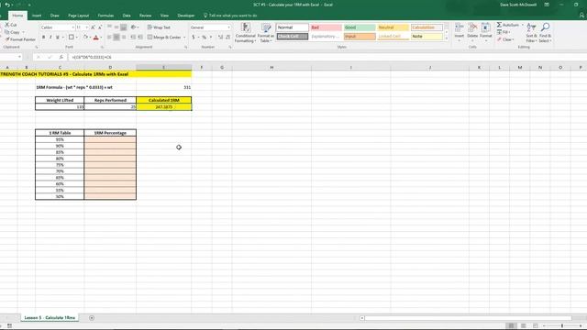Toggle Italic formatting

coord(50,38)
